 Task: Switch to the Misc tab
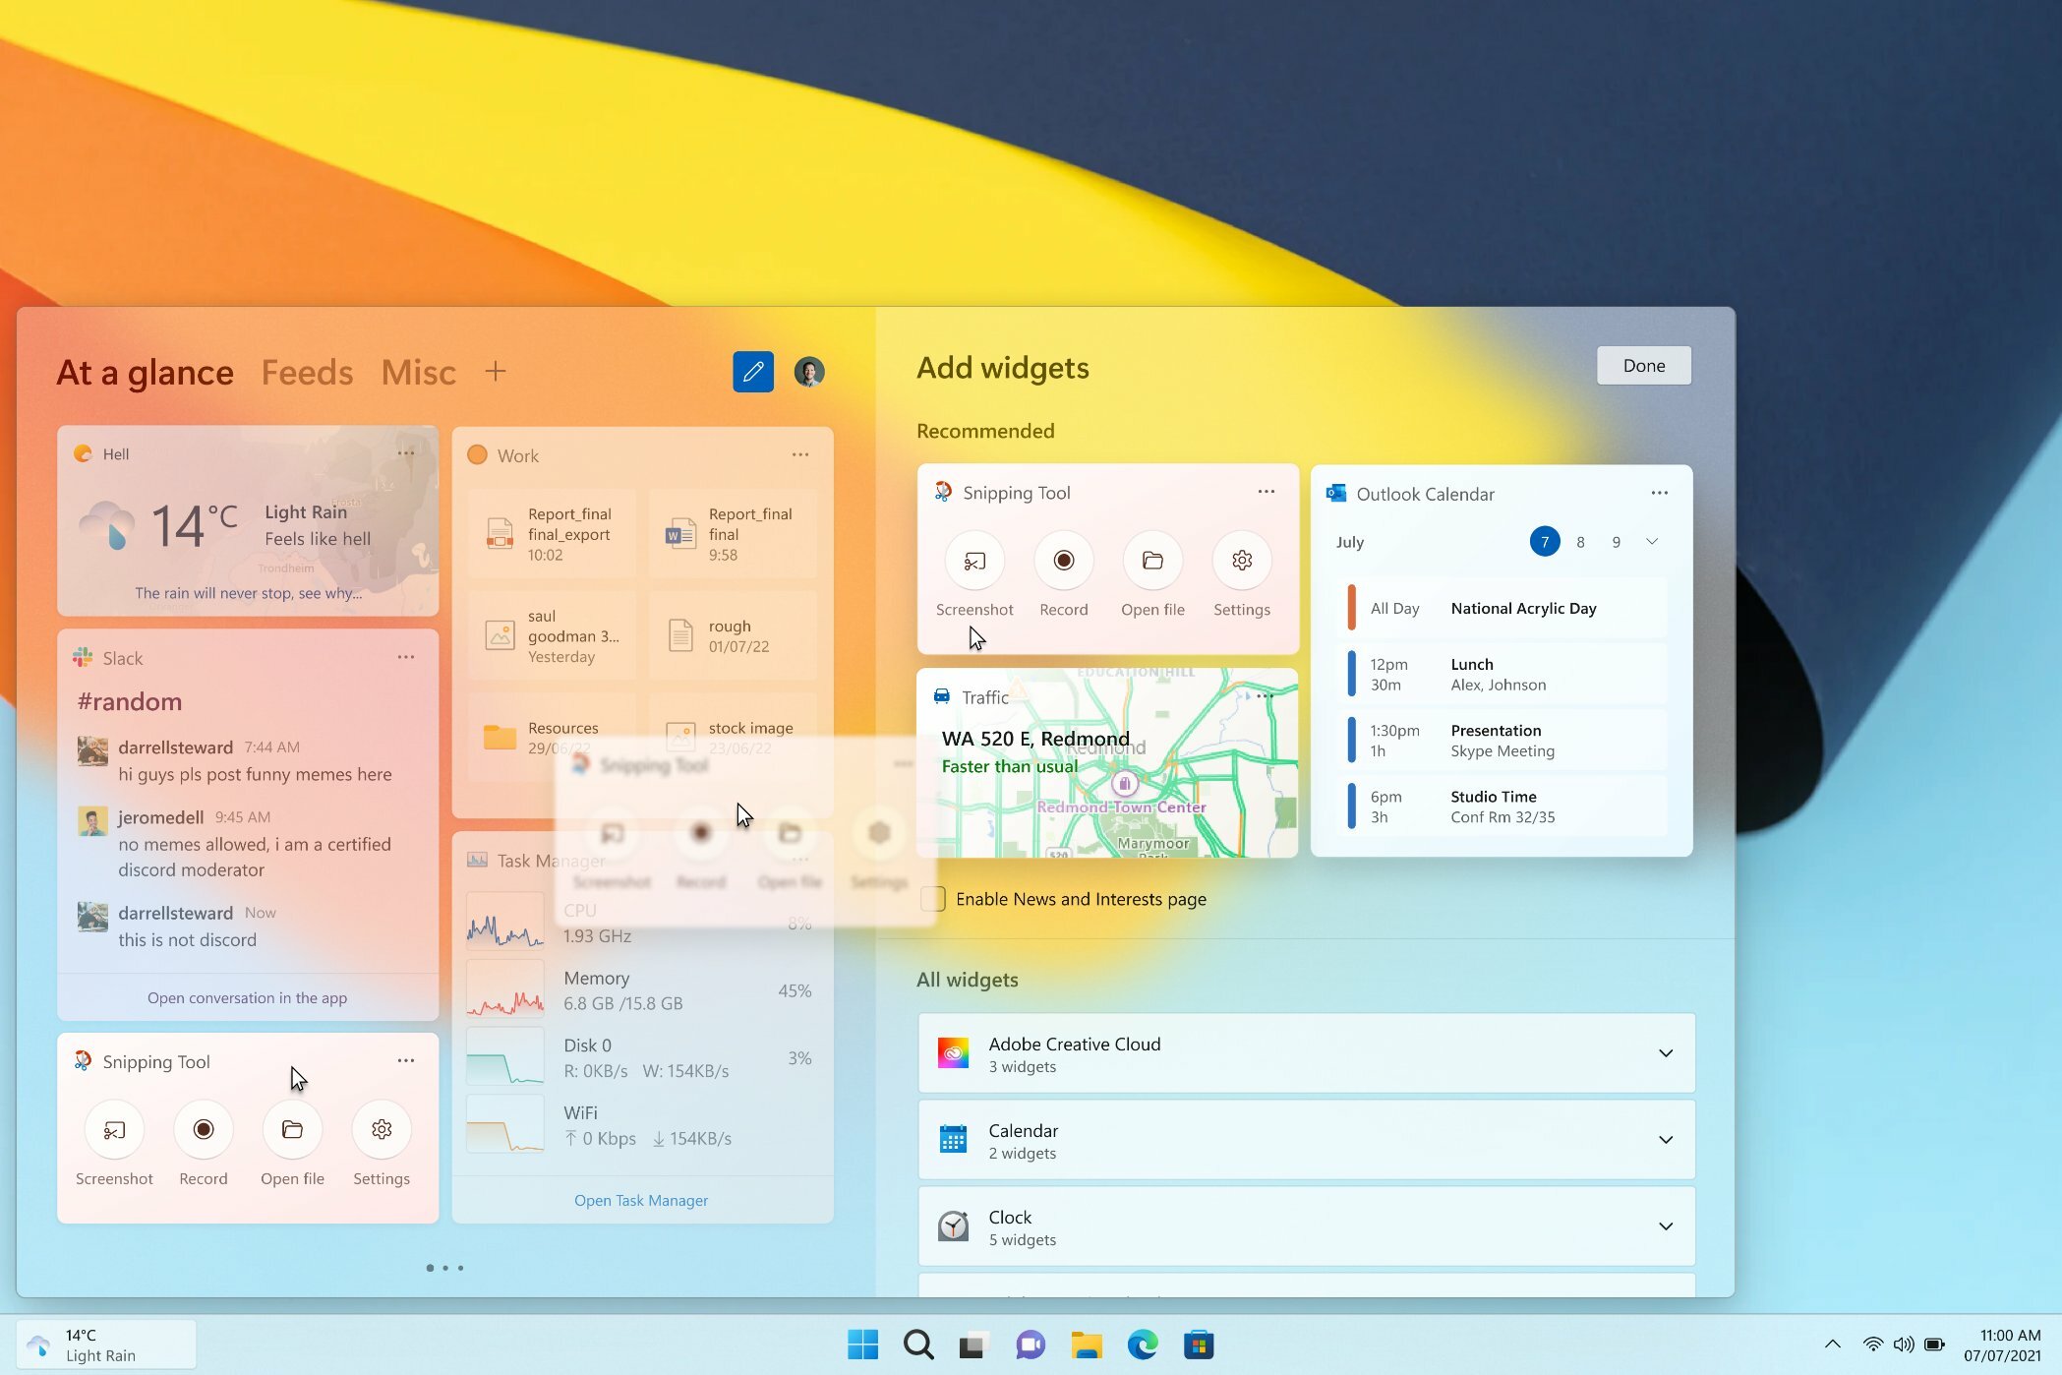pyautogui.click(x=418, y=373)
